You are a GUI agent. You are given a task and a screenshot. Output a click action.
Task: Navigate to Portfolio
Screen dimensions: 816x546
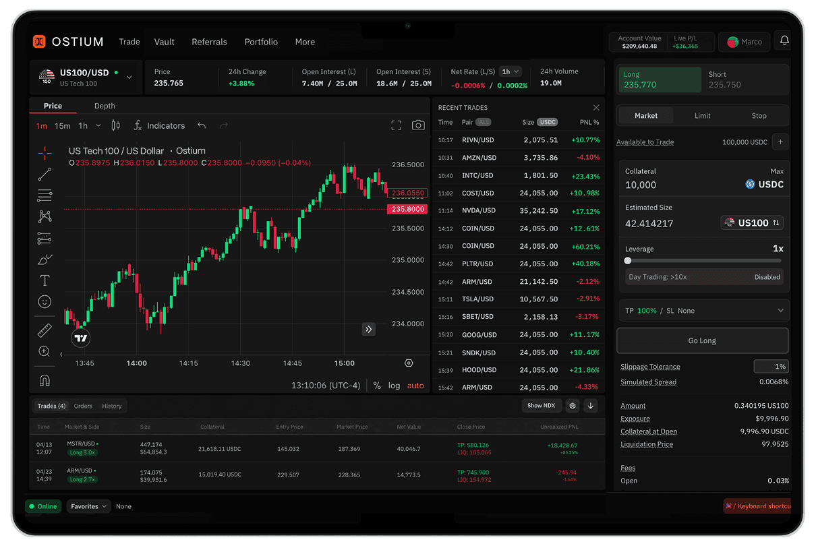pyautogui.click(x=261, y=42)
